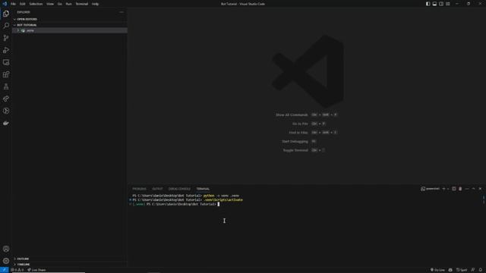
Task: Expand the .venv folder in Explorer
Action: (70, 30)
